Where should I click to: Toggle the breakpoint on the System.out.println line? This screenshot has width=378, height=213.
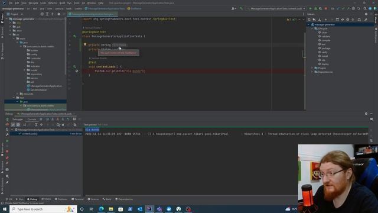coord(77,71)
